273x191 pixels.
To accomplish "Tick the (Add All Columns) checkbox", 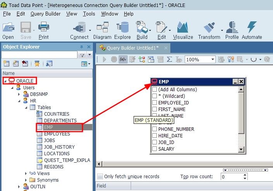I will [x=155, y=90].
